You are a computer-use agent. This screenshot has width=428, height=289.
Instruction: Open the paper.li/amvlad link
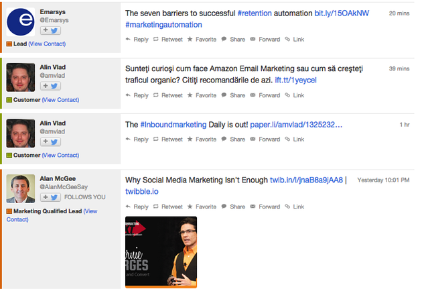pyautogui.click(x=296, y=125)
